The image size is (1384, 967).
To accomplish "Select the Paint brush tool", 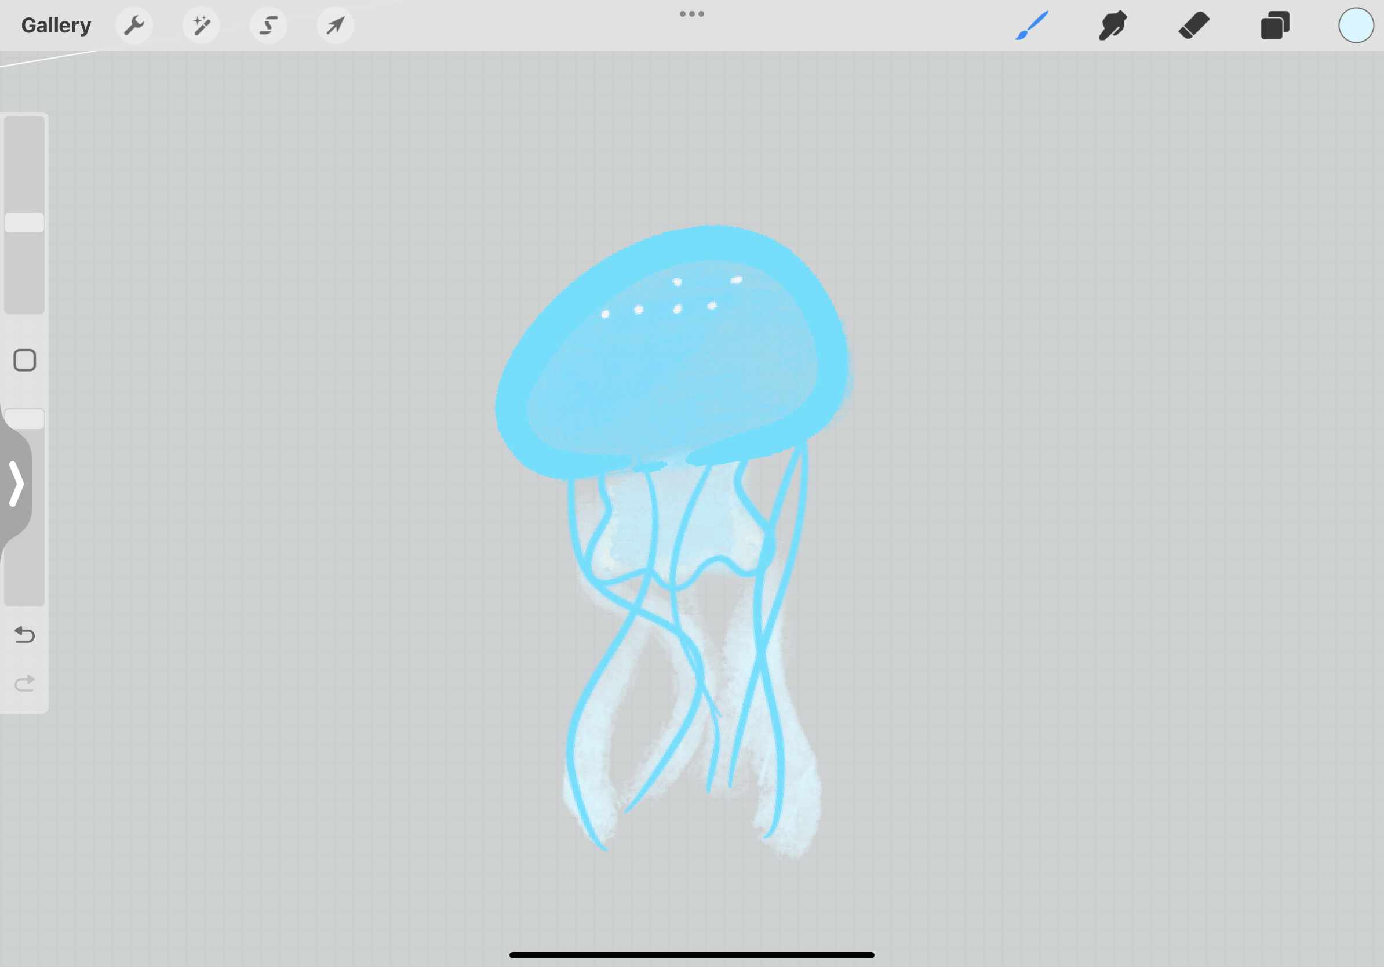I will [1032, 26].
